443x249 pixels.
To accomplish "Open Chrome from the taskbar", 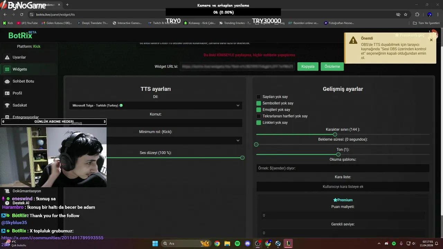I will click(x=217, y=243).
